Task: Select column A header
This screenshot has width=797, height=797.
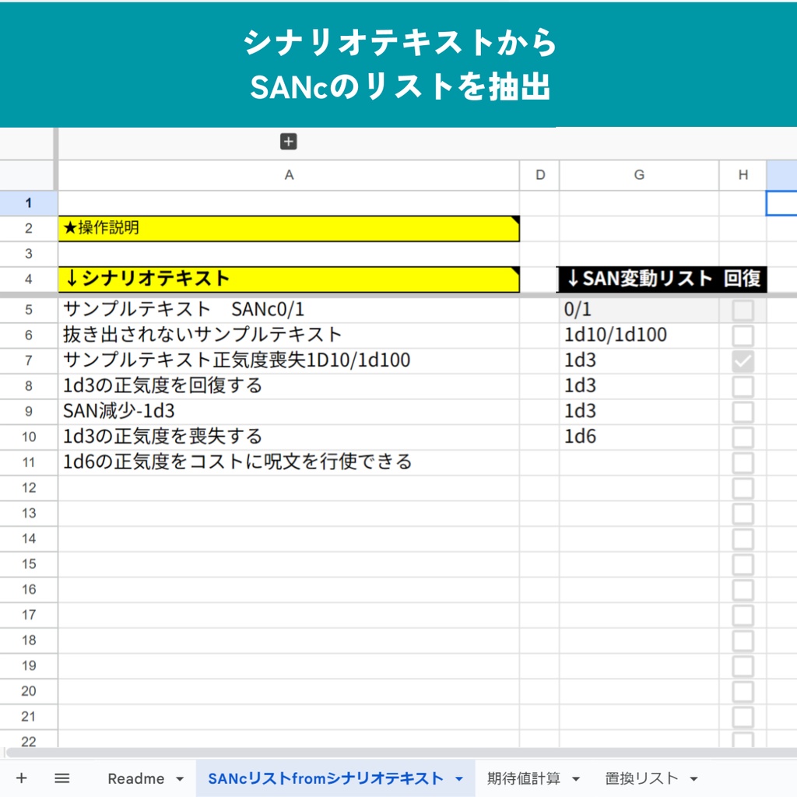Action: pos(290,174)
